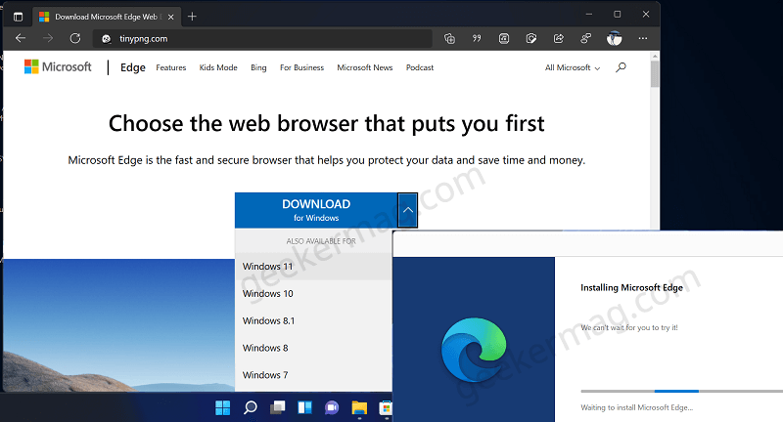
Task: Choose Windows 8 in the list
Action: coord(313,349)
